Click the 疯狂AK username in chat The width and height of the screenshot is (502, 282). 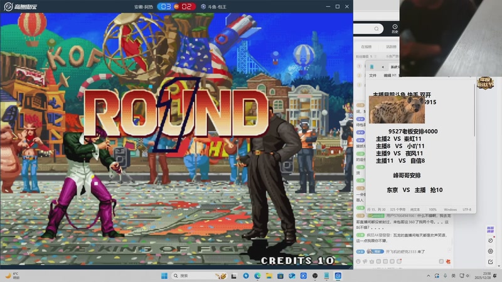coord(378,235)
